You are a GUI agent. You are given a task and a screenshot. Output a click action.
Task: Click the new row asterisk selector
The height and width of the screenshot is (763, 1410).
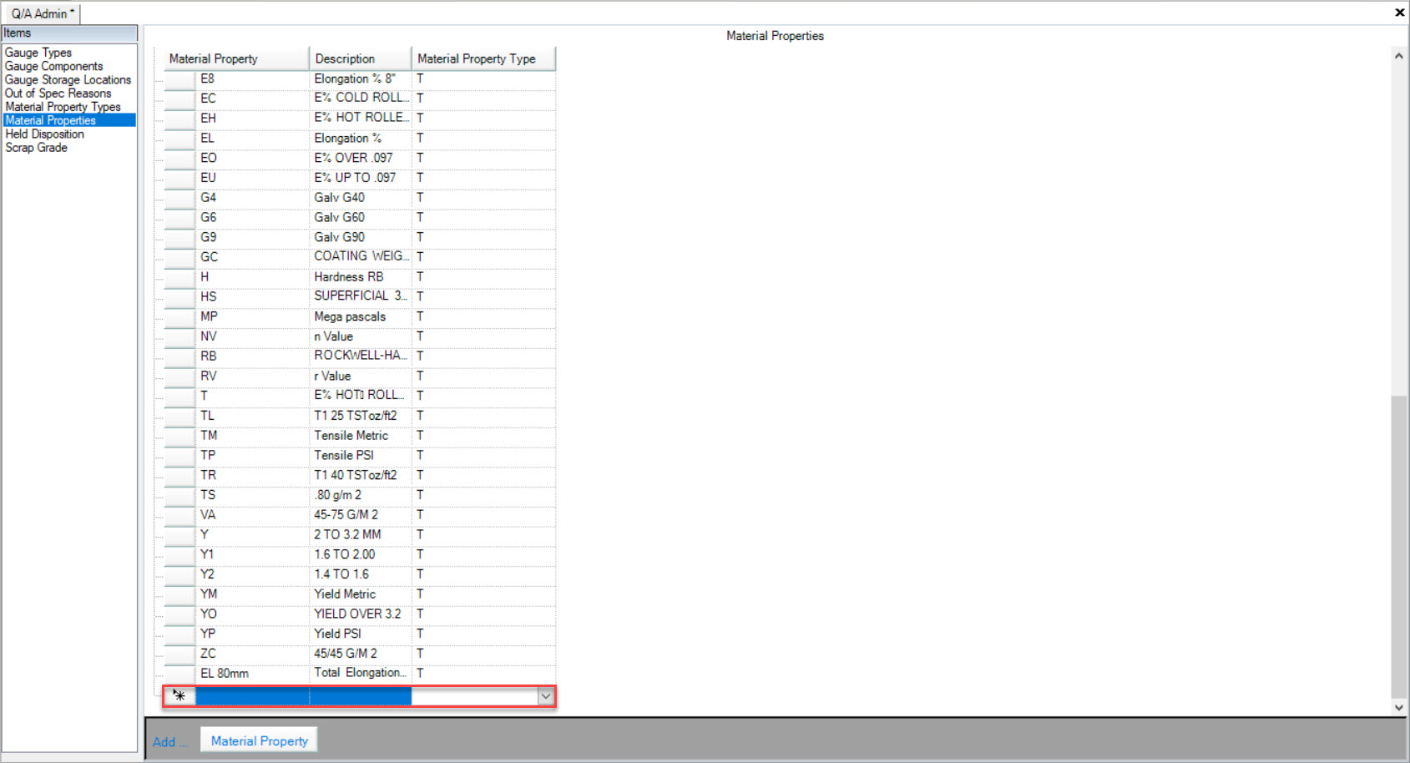tap(179, 696)
